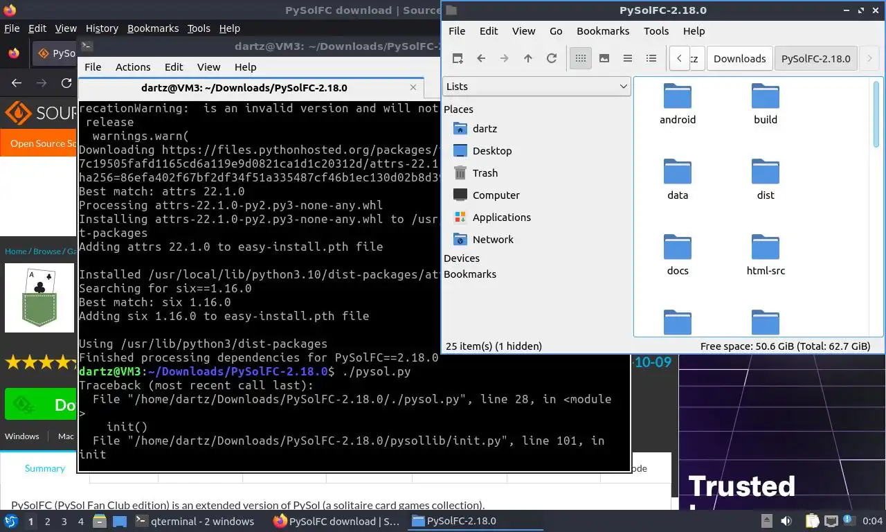Open volume control in system tray
Screen dimensions: 886x532
pyautogui.click(x=786, y=521)
